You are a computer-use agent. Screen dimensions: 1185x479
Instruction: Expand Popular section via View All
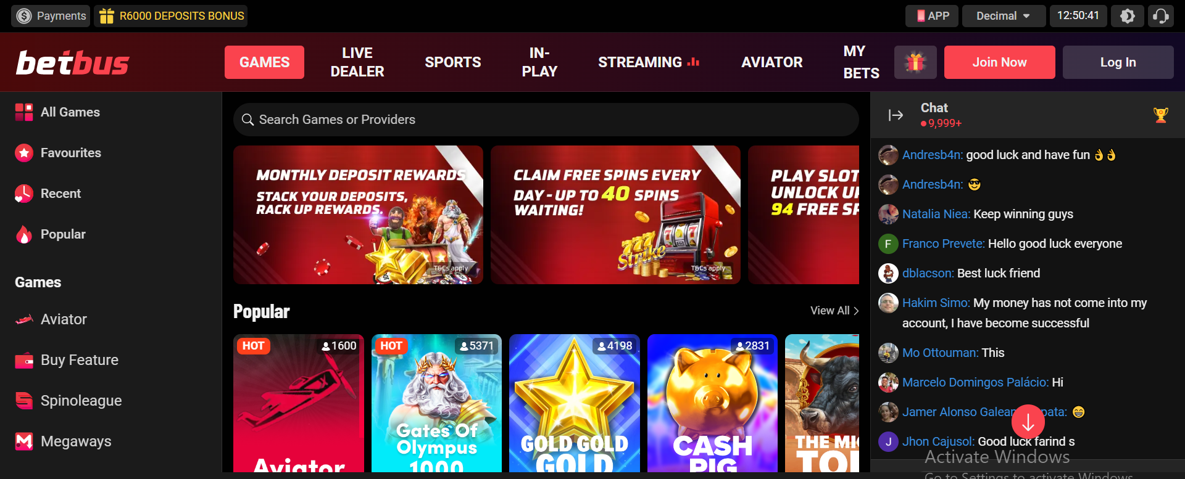[834, 311]
